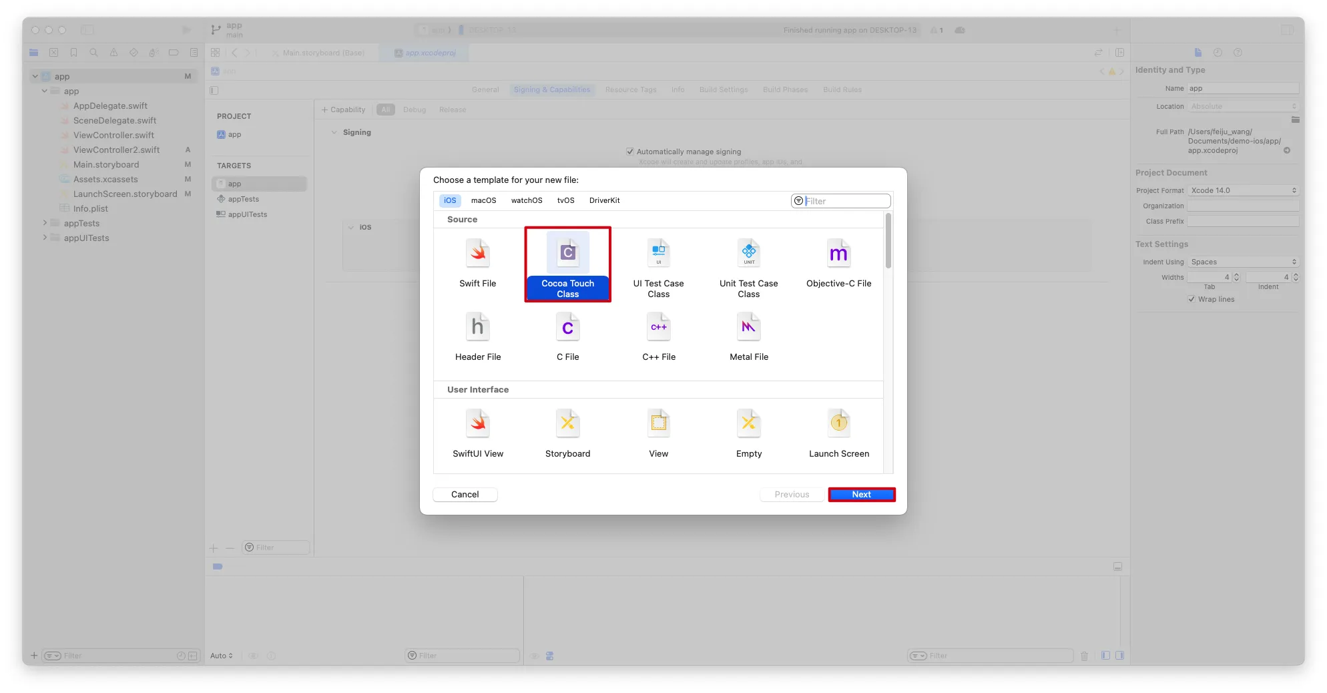The height and width of the screenshot is (693, 1327).
Task: Select the Header File template
Action: coord(478,327)
